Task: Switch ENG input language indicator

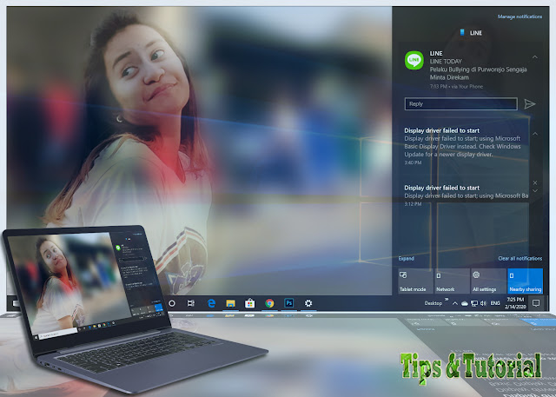Action: (x=495, y=303)
